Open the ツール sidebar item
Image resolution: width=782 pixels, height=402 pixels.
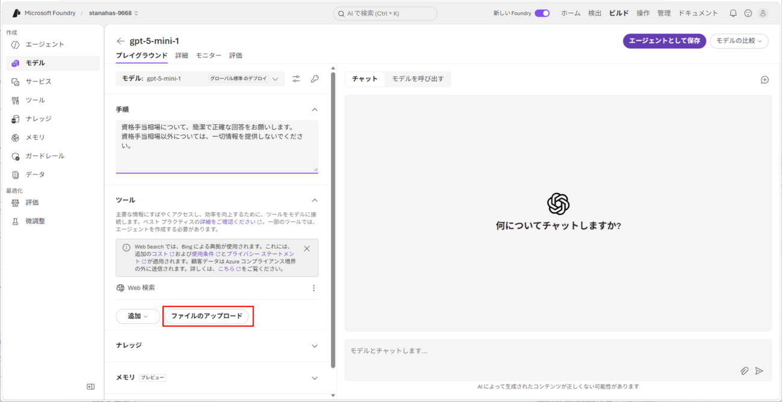53,100
